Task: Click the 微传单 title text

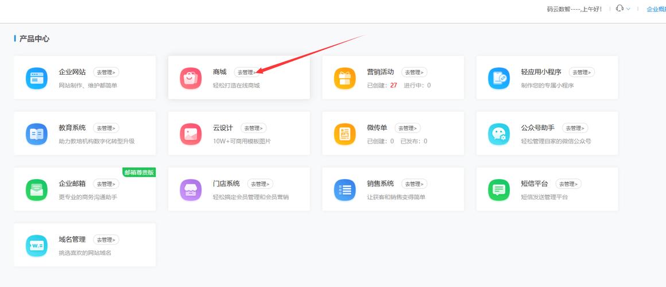Action: pyautogui.click(x=377, y=128)
